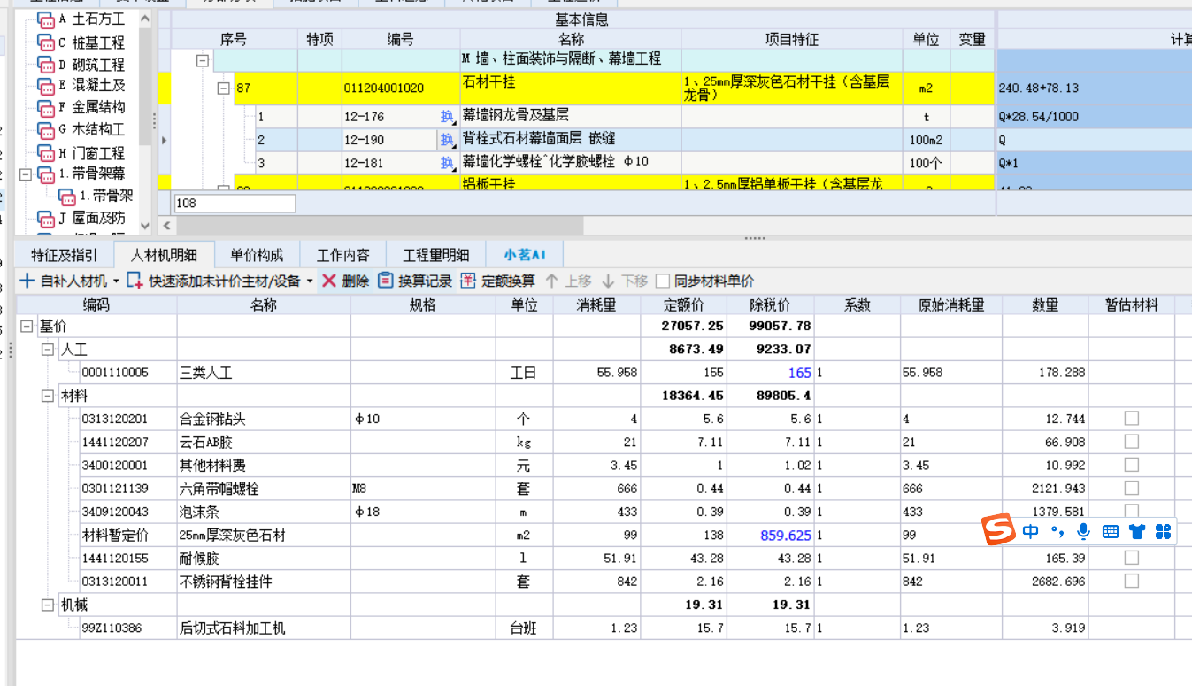Viewport: 1192px width, 686px height.
Task: Click the 原始消耗量 column header
Action: click(951, 304)
